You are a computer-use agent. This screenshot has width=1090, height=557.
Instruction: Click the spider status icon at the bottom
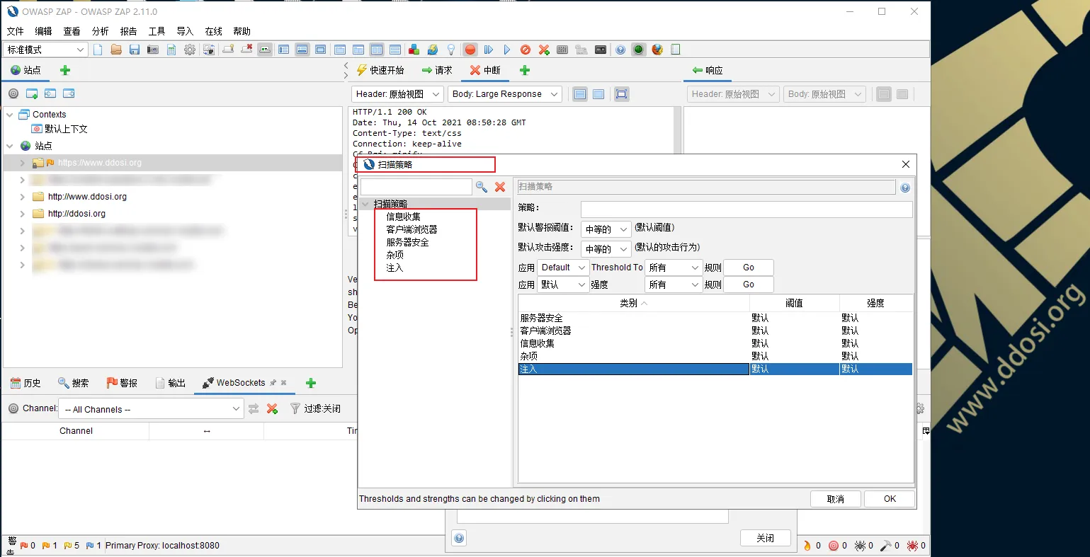pyautogui.click(x=860, y=546)
